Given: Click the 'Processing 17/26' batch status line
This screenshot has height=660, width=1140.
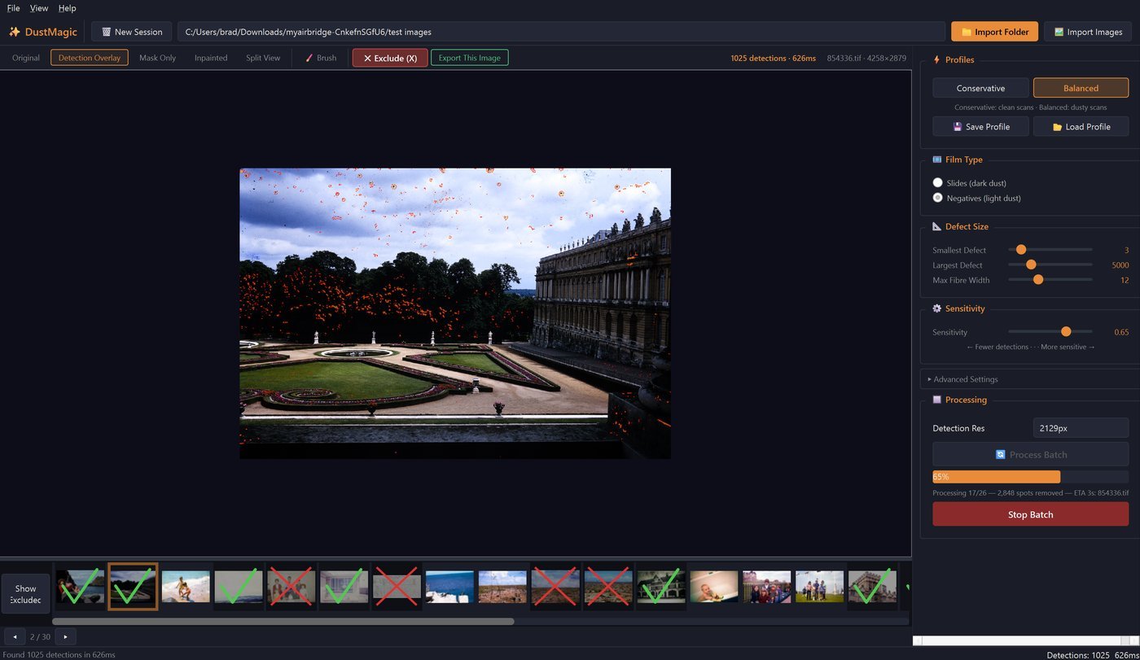Looking at the screenshot, I should (1030, 492).
